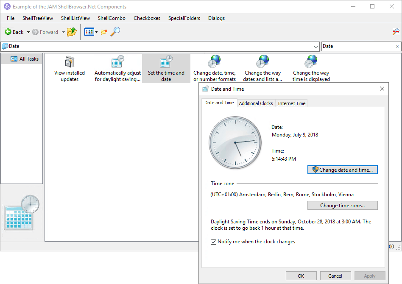Image resolution: width=402 pixels, height=284 pixels.
Task: Switch to the Additional Clocks tab
Action: pos(256,103)
